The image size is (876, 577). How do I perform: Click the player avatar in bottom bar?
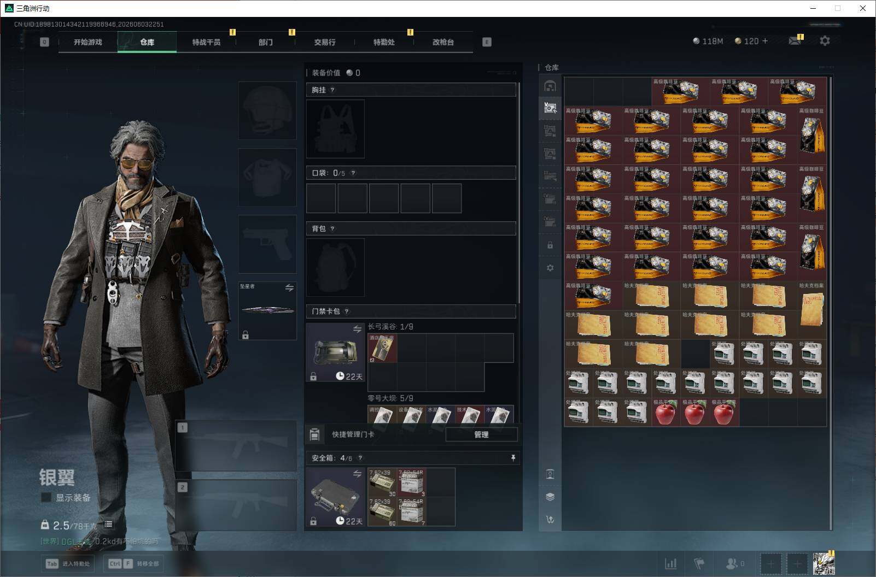[x=824, y=563]
